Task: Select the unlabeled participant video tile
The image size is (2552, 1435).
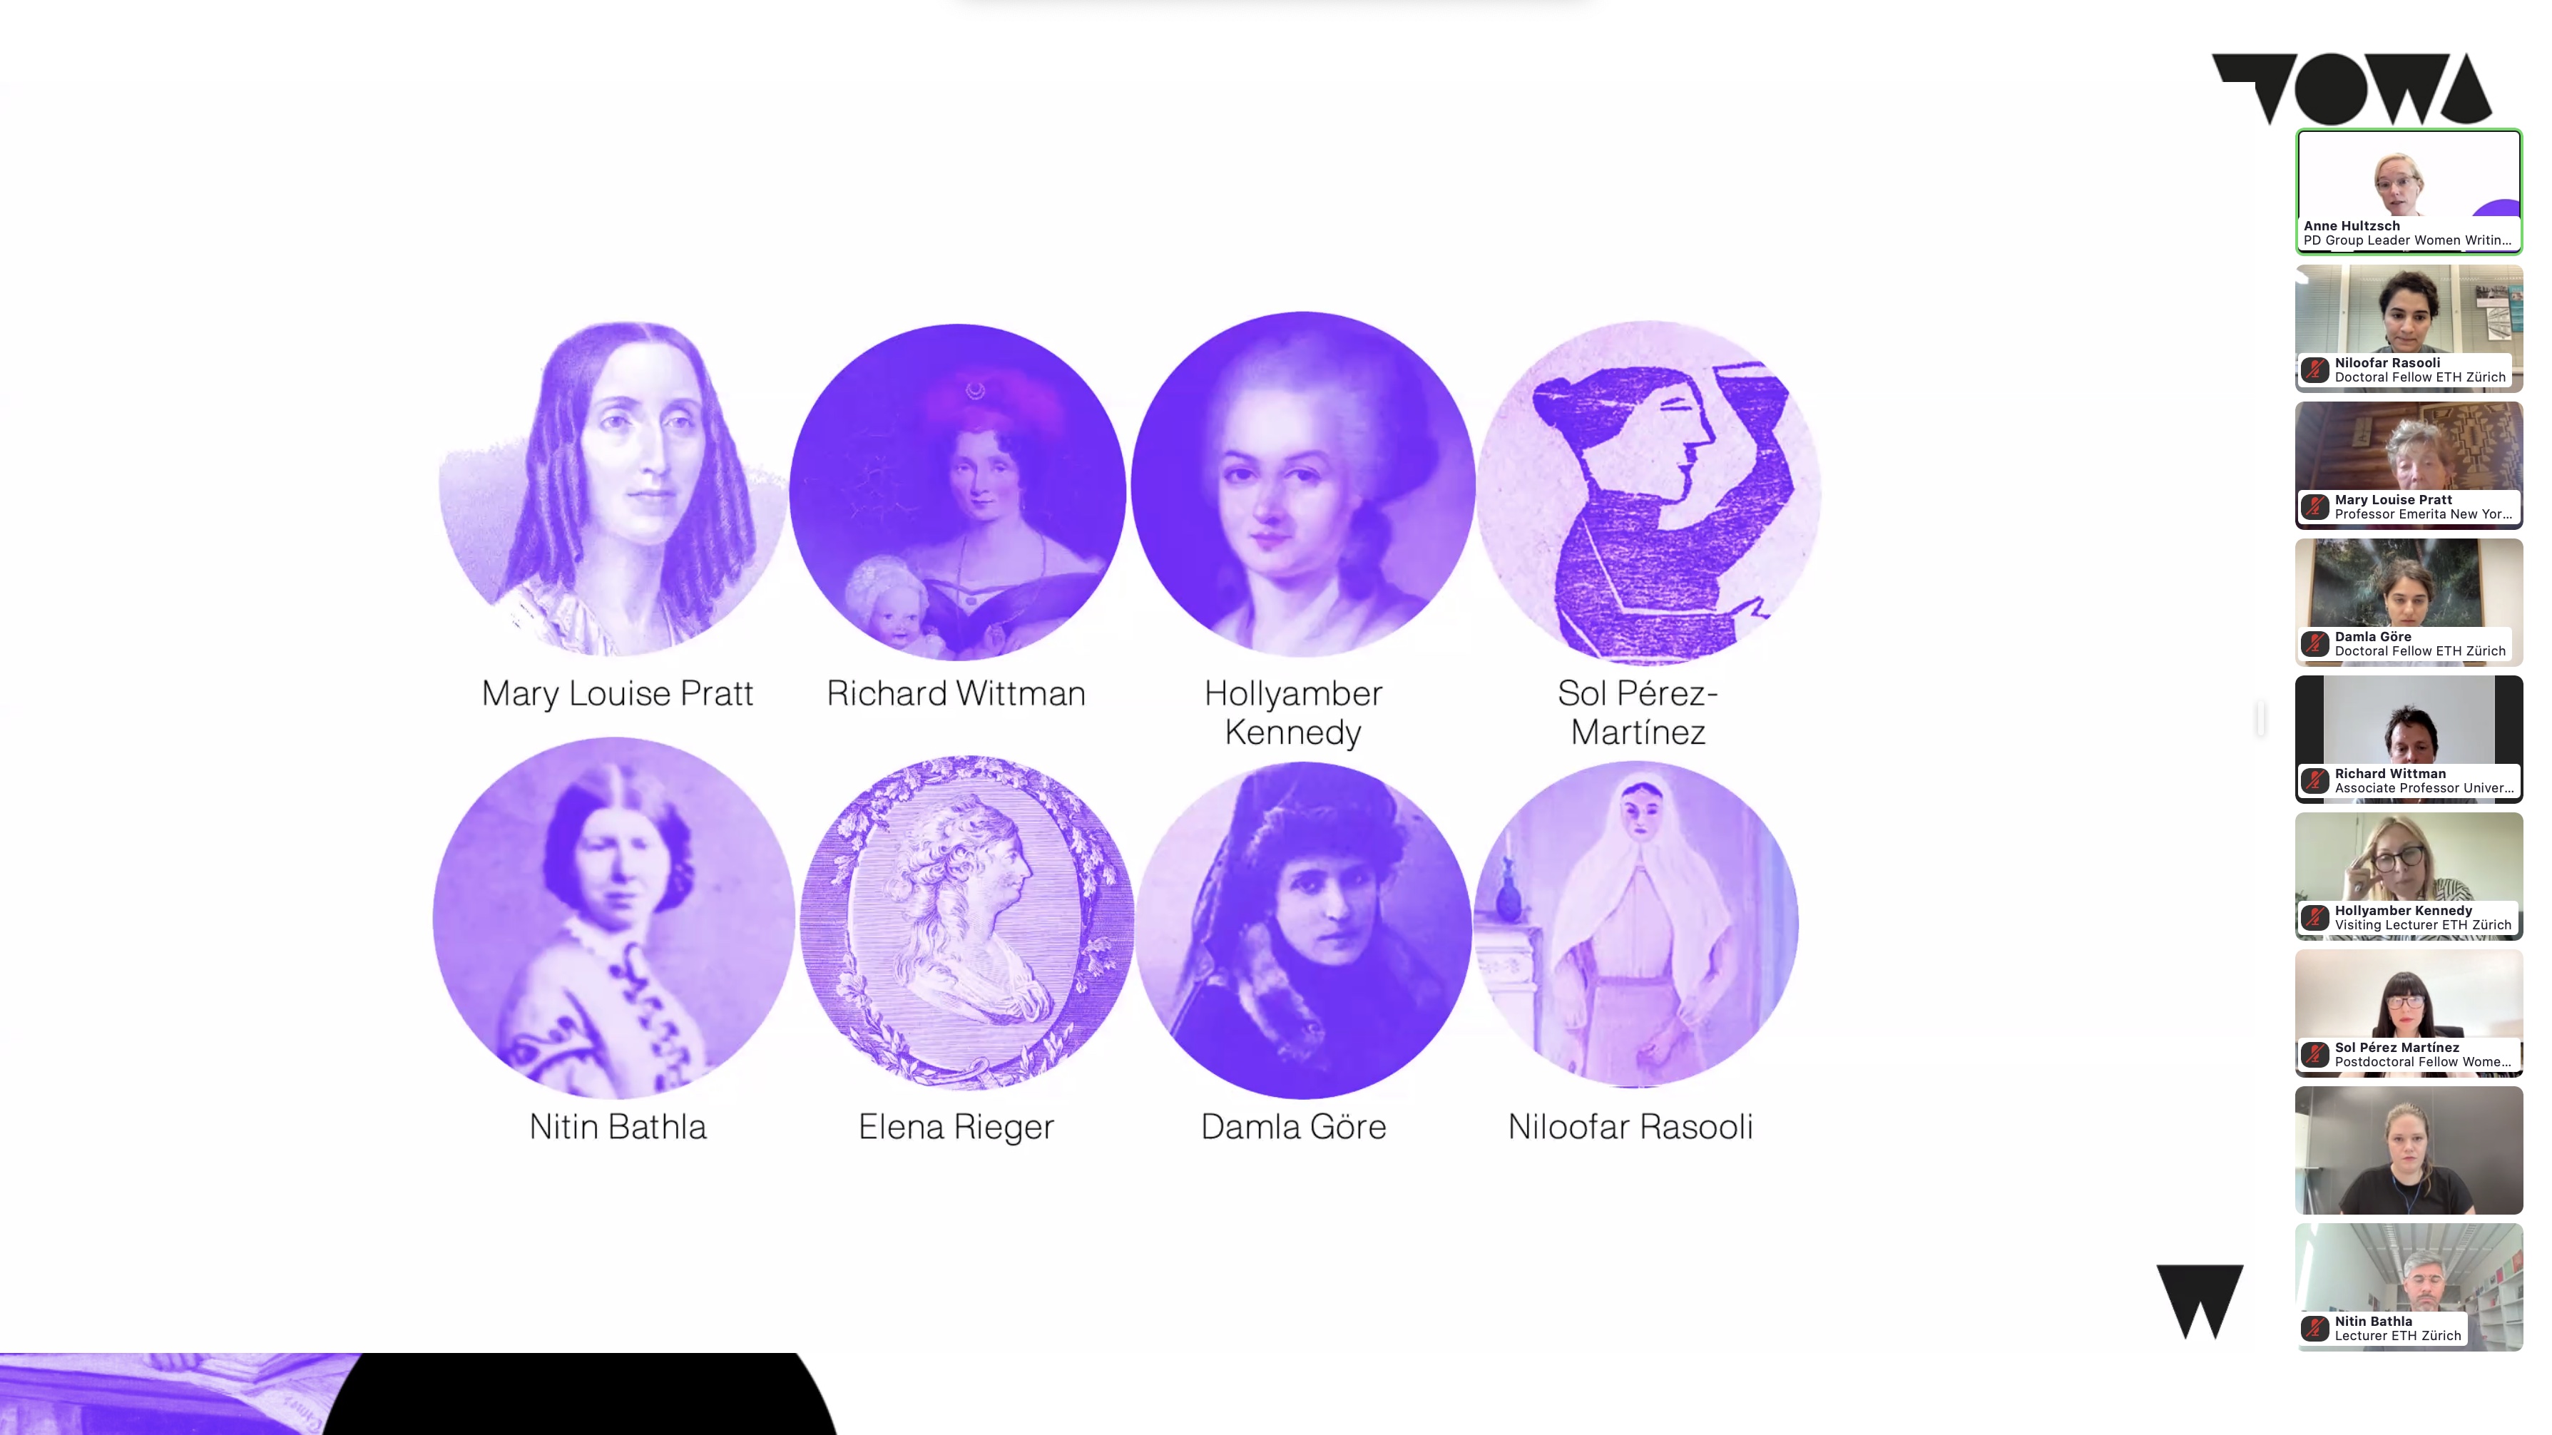Action: pyautogui.click(x=2409, y=1150)
